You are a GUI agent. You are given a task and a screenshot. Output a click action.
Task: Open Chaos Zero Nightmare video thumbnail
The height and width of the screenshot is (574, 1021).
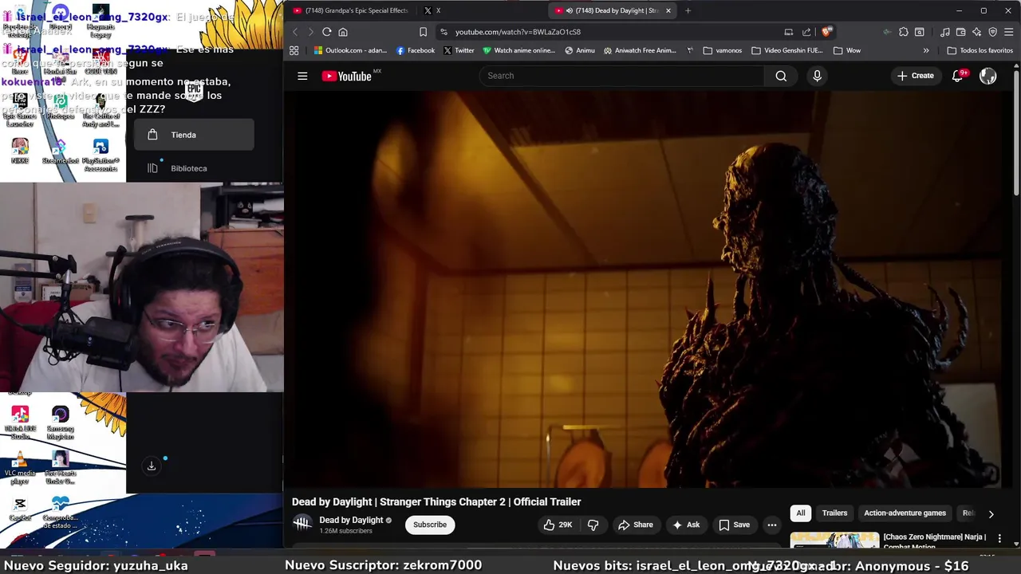[x=834, y=541]
